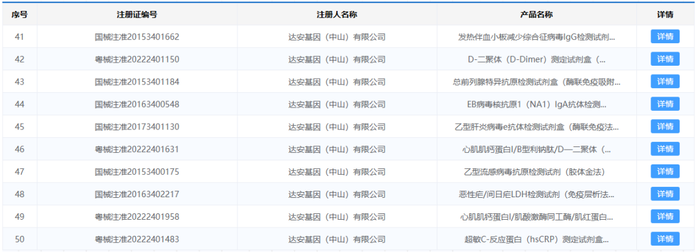
Task: View 详情 for row 44 EB病毒 entry
Action: (665, 104)
